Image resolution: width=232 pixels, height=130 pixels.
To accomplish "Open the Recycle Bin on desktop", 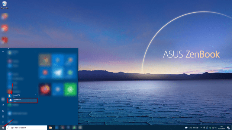I will pos(4,4).
